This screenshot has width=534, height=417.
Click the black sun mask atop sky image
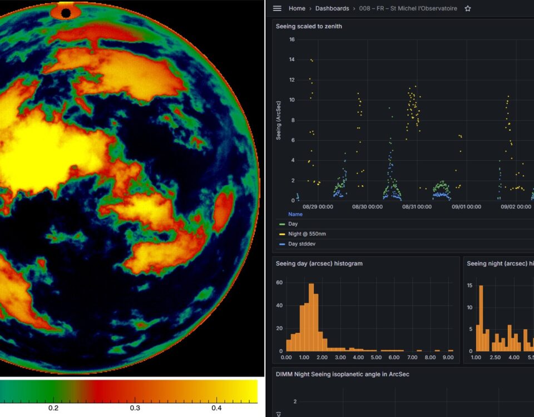pyautogui.click(x=66, y=12)
